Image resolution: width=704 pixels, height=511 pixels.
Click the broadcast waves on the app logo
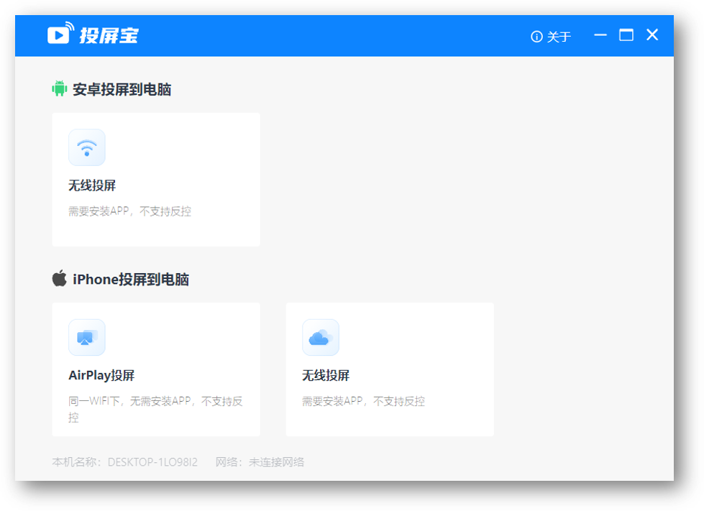coord(70,27)
